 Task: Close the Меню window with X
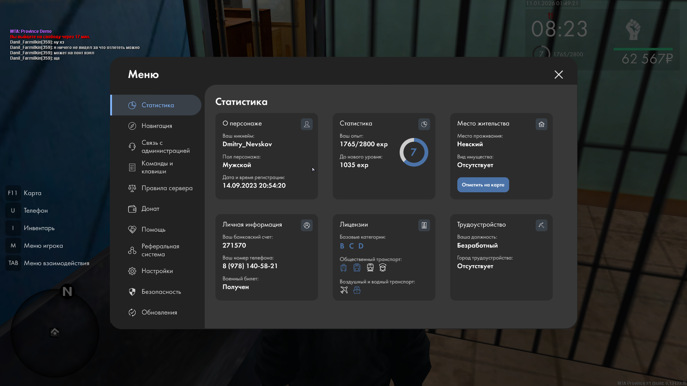(x=559, y=74)
